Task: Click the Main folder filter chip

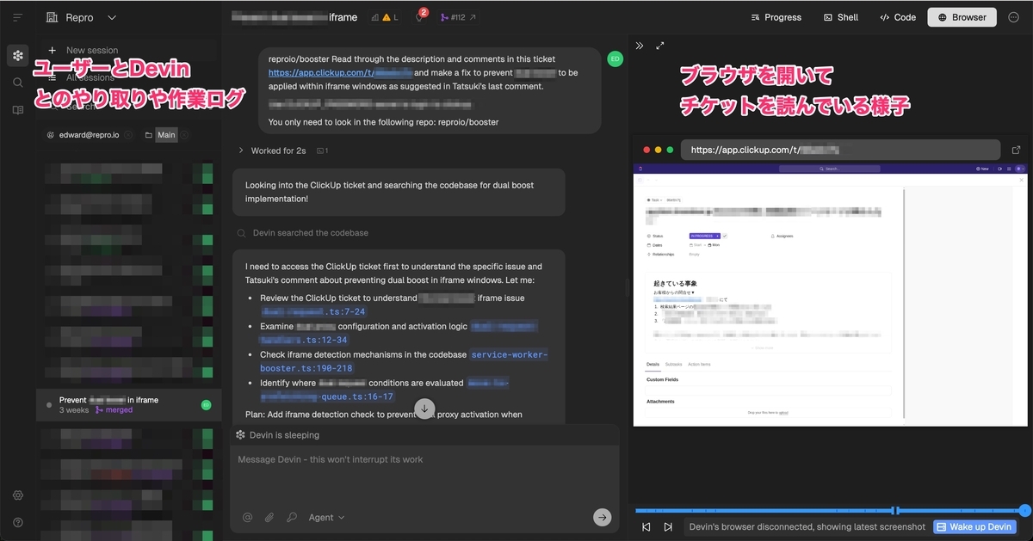Action: pos(166,135)
